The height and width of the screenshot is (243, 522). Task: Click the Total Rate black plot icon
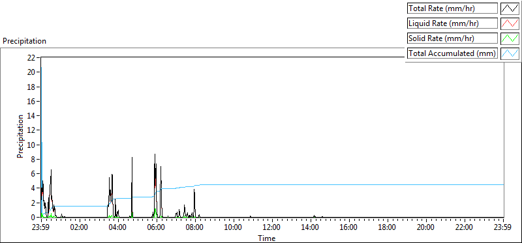point(510,8)
